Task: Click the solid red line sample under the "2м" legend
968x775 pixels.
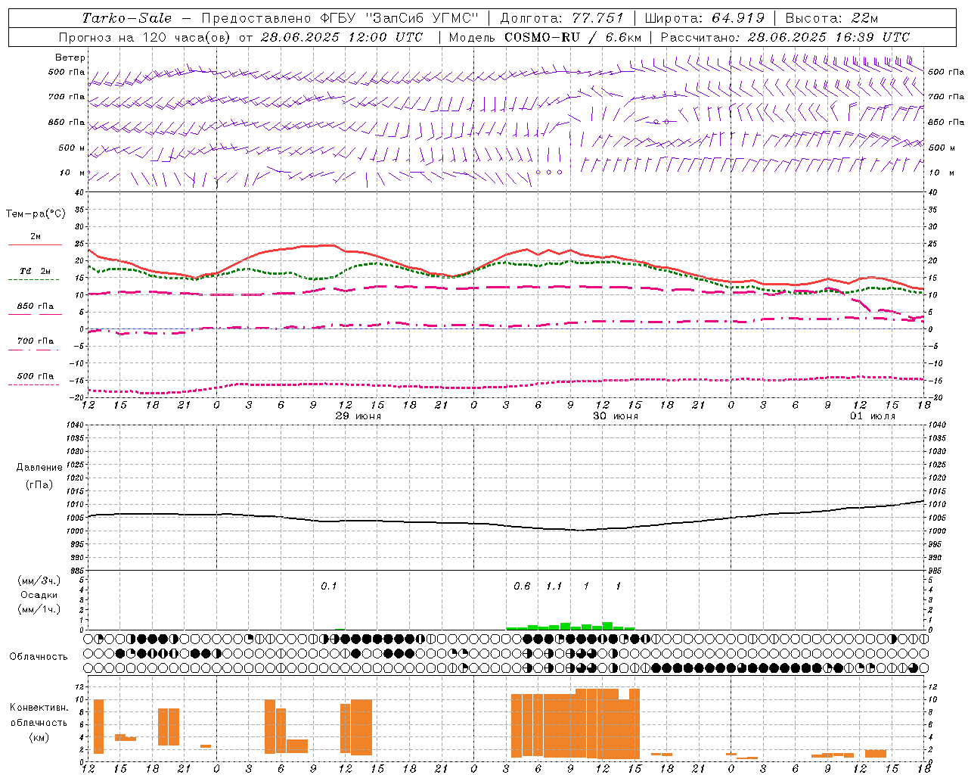Action: tap(35, 245)
